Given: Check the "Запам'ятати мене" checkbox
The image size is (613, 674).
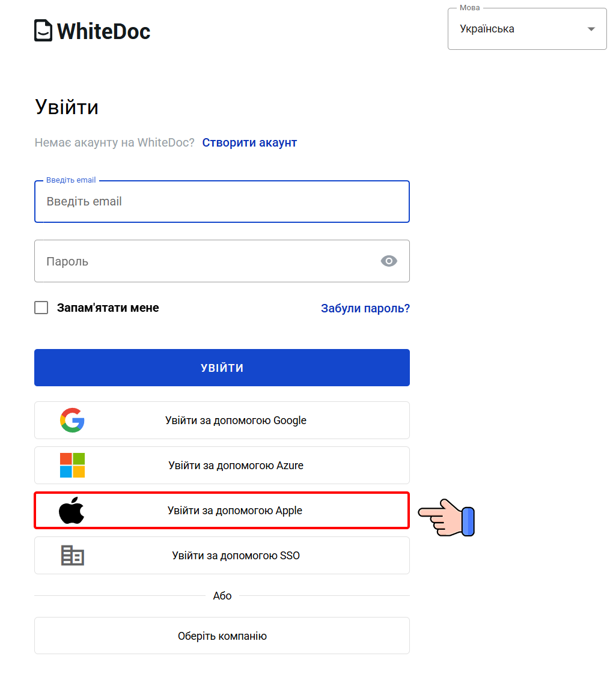Looking at the screenshot, I should [x=41, y=308].
